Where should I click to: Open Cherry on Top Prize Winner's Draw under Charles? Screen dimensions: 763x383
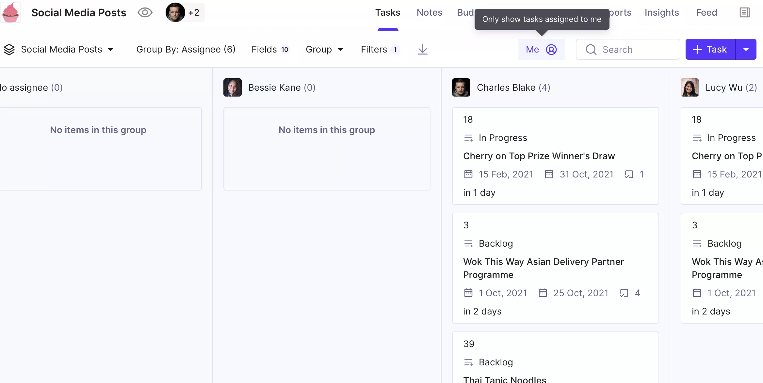539,156
